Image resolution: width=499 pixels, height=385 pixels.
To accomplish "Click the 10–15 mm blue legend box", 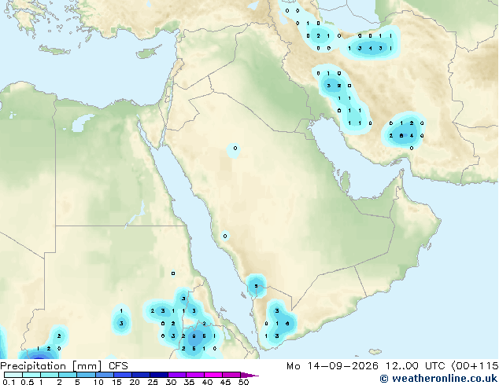I will 104,375.
